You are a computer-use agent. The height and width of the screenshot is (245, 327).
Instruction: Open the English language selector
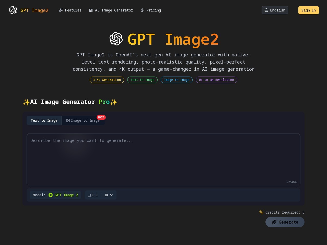click(x=275, y=10)
